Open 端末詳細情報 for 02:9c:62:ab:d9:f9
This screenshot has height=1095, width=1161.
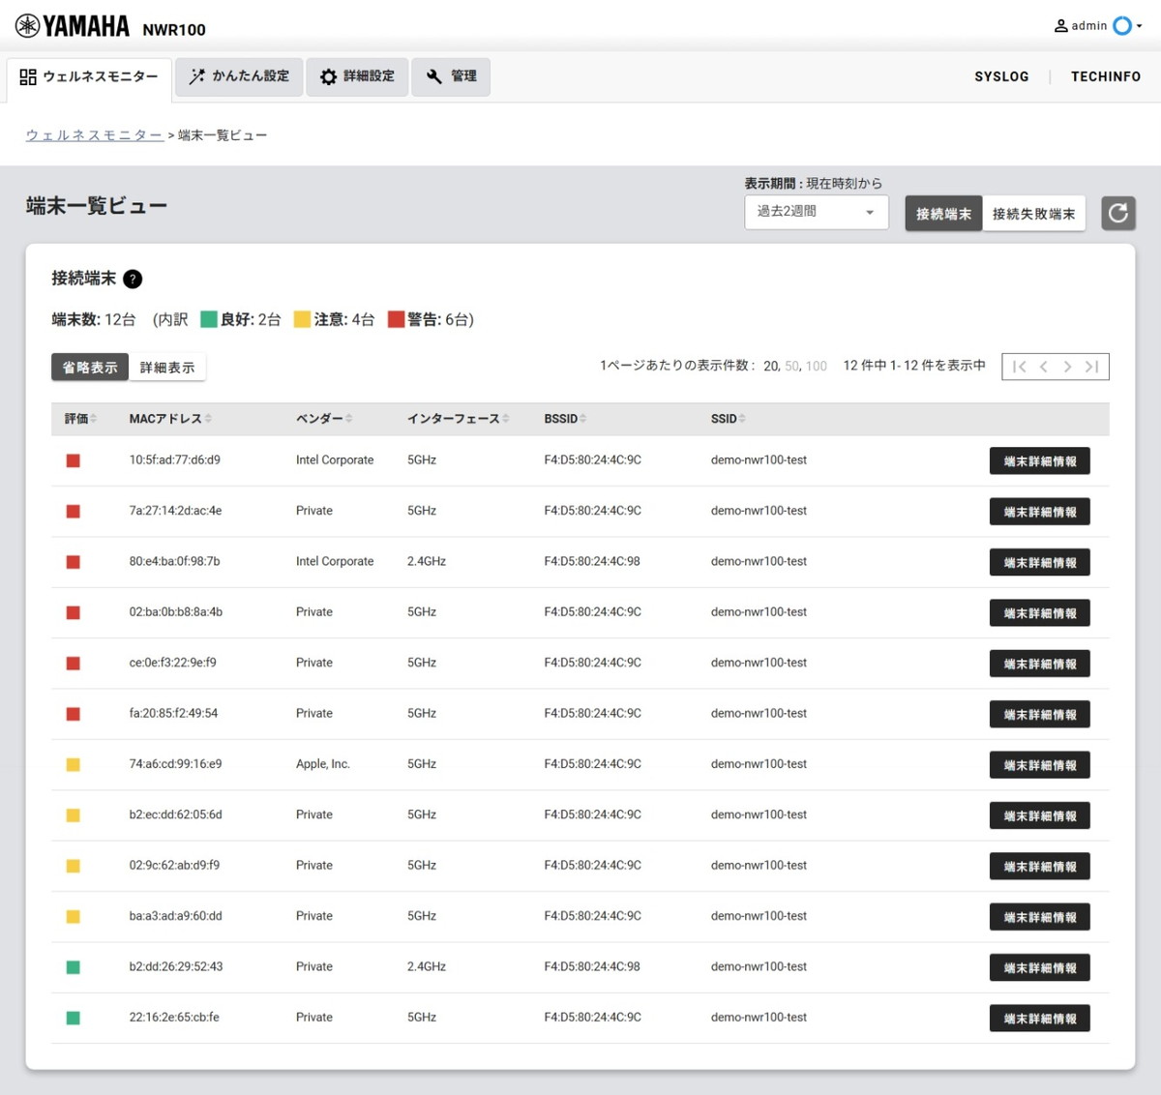coord(1040,867)
